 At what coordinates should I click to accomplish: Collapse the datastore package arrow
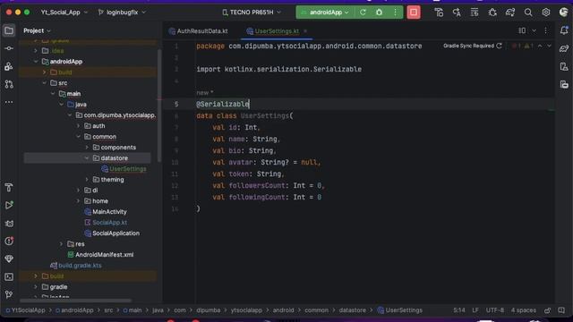pyautogui.click(x=87, y=158)
